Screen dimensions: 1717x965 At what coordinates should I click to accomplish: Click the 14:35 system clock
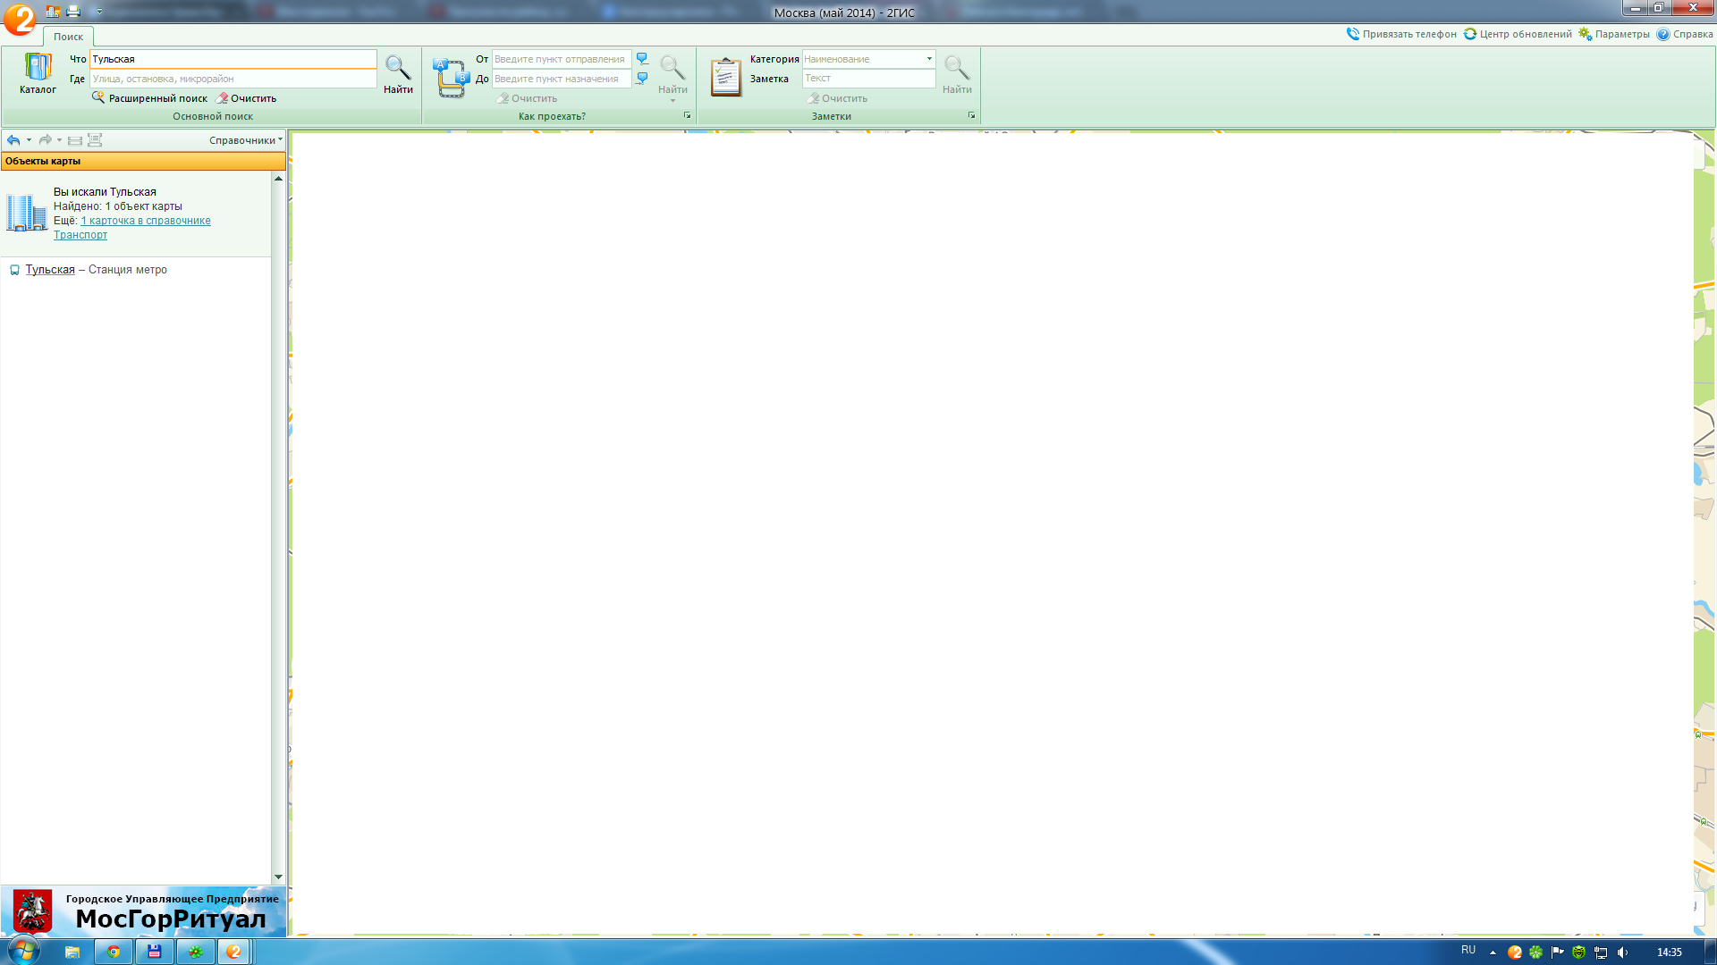[x=1669, y=952]
